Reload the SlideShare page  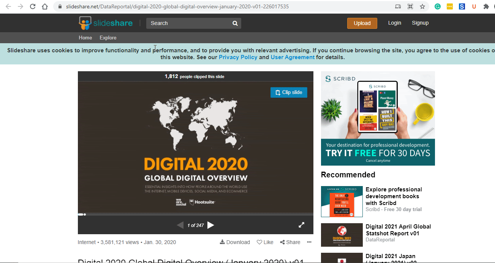coord(33,6)
